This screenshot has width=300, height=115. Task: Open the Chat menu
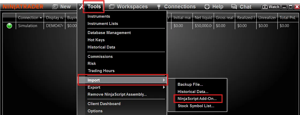pyautogui.click(x=245, y=7)
